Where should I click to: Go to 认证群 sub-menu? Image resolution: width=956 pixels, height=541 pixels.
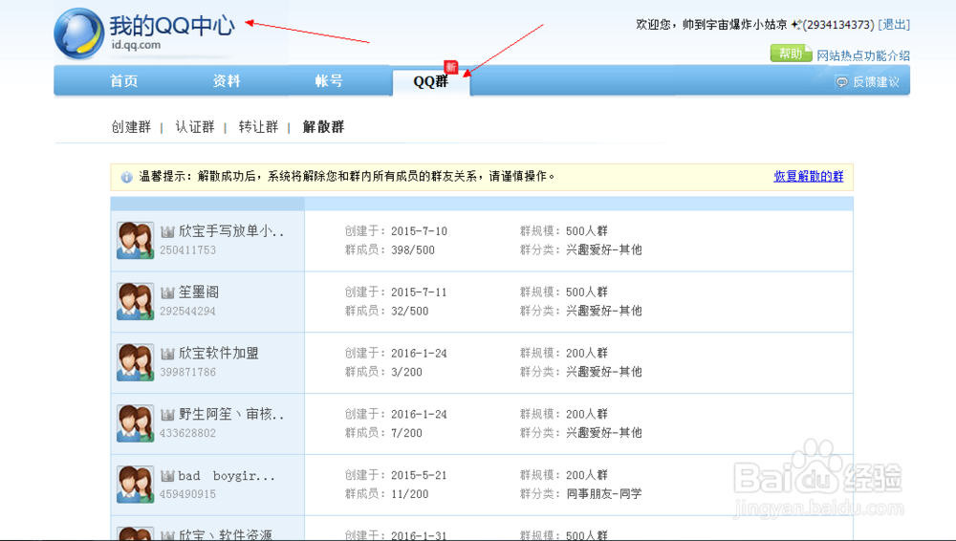pyautogui.click(x=195, y=127)
